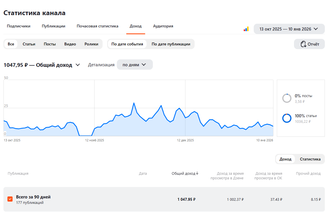Filter by Ролики
Image resolution: width=326 pixels, height=215 pixels.
91,44
